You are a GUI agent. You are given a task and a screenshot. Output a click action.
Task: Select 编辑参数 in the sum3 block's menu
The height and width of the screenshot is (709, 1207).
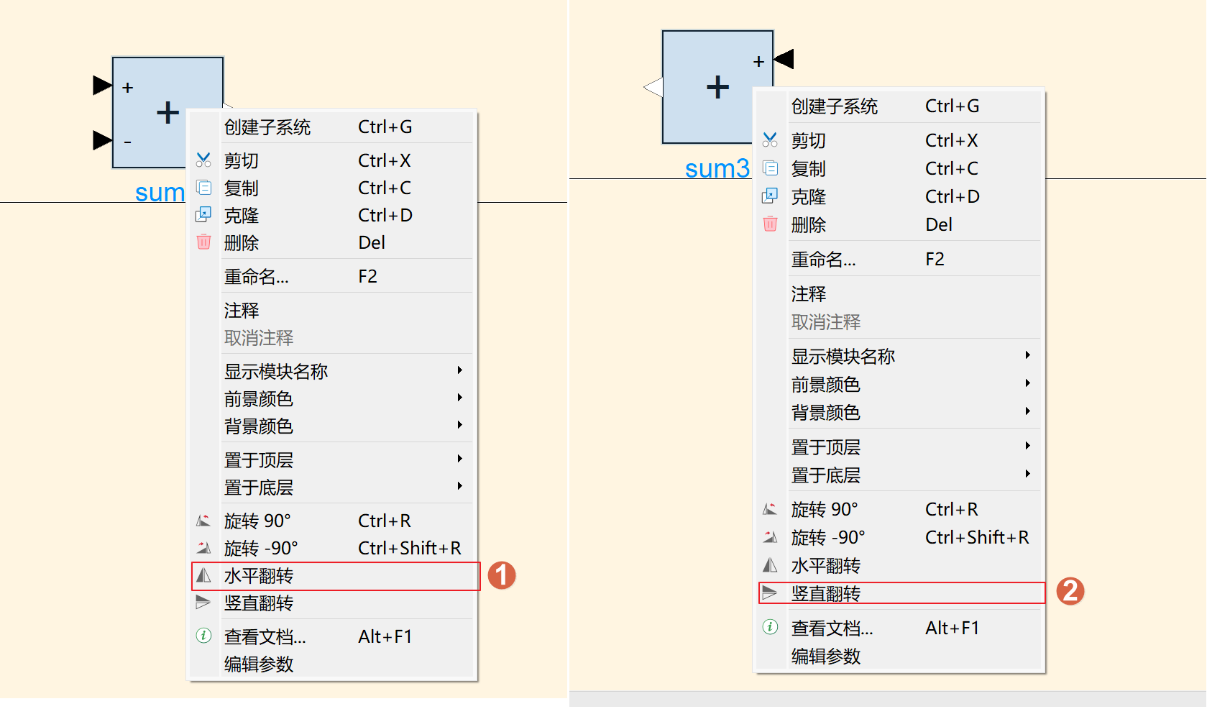tap(825, 657)
